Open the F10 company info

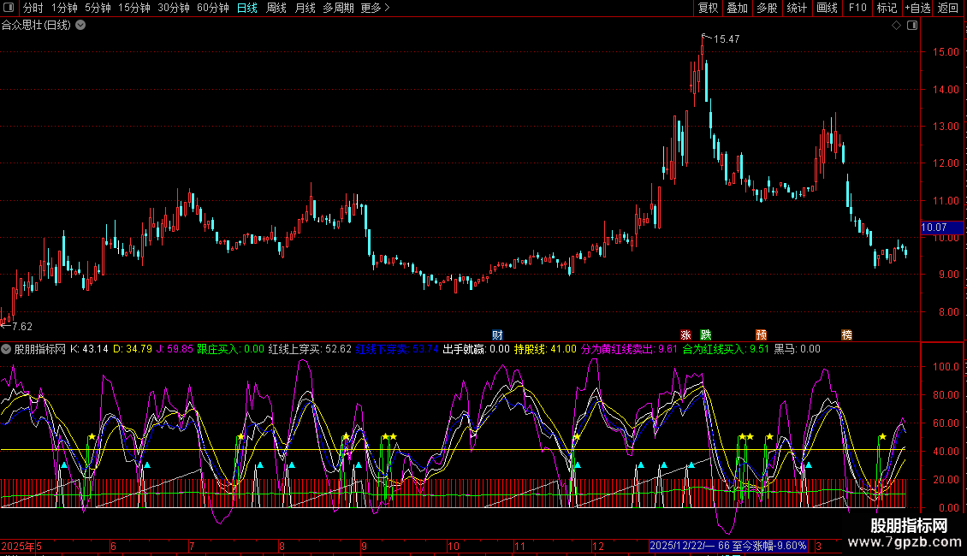pyautogui.click(x=857, y=8)
